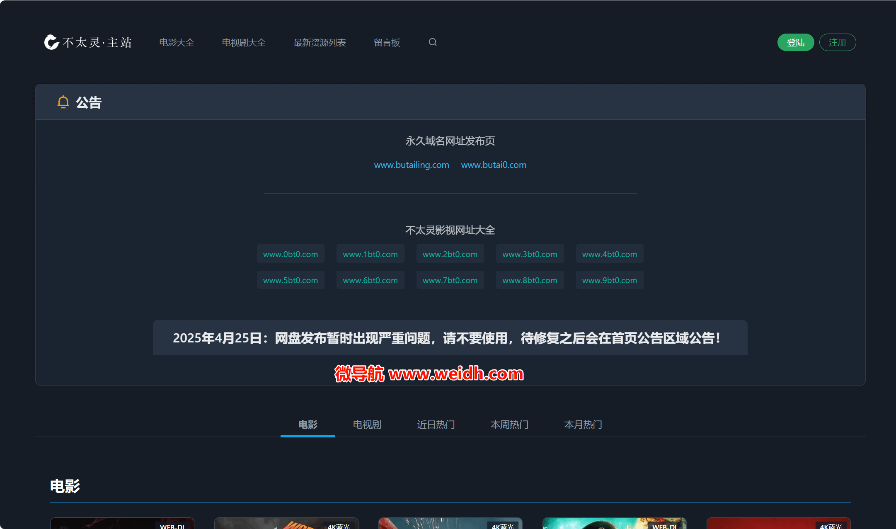Open the www.3bt0.com mirror link
896x529 pixels.
click(x=530, y=254)
